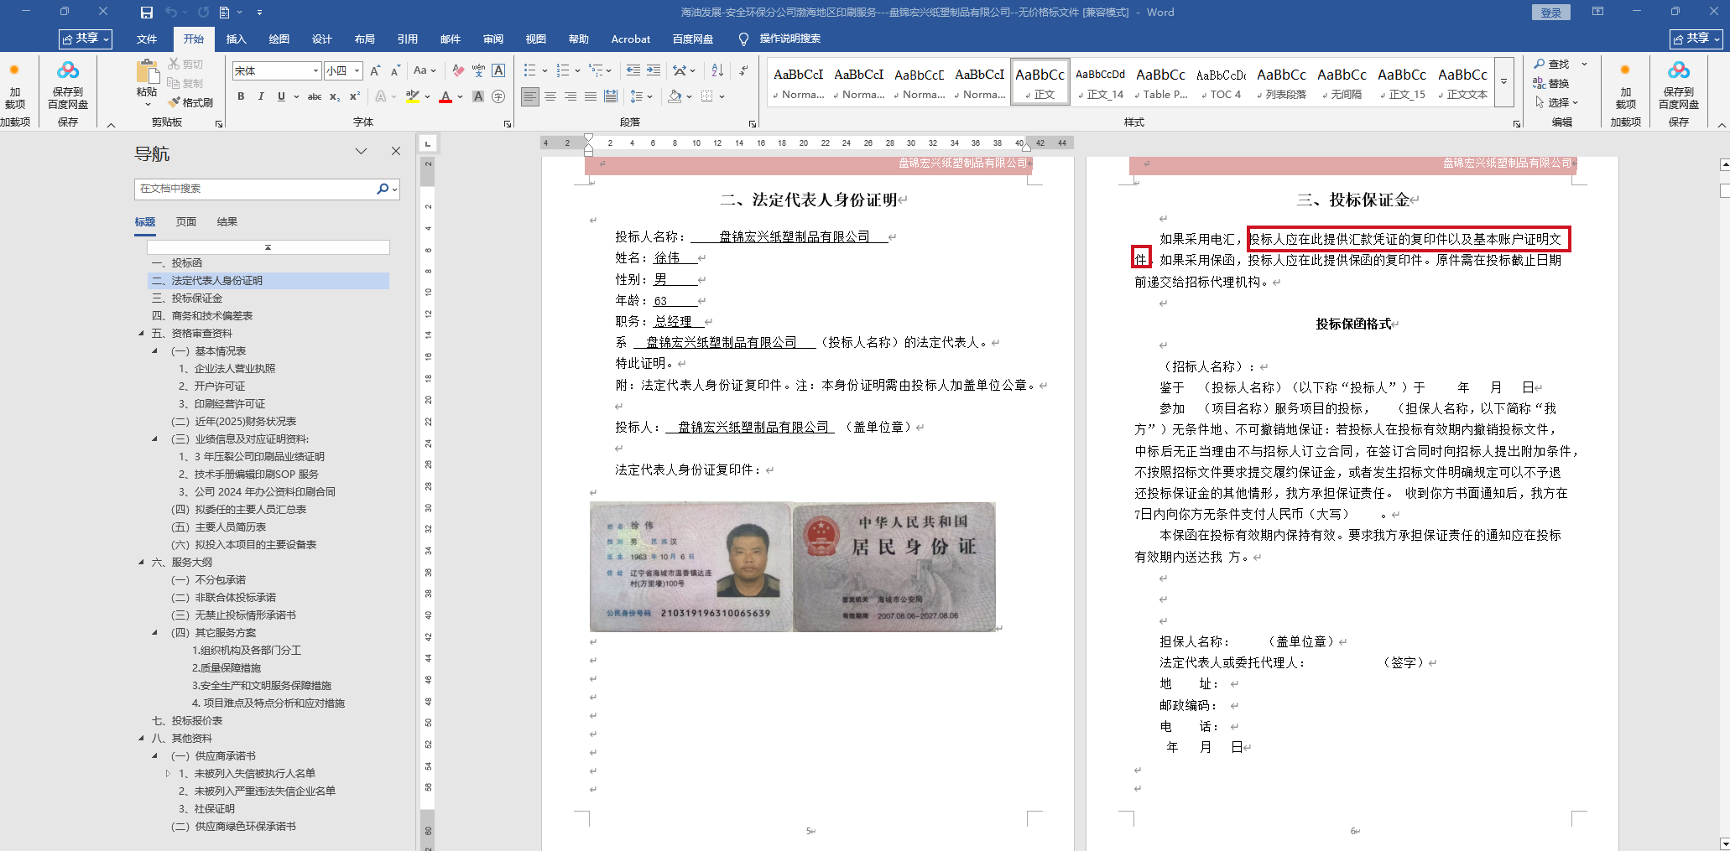Toggle show/hide paragraph marks
This screenshot has height=851, width=1730.
tap(743, 70)
